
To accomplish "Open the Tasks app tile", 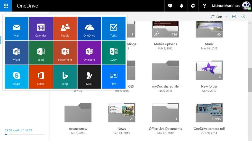I will pos(114,29).
